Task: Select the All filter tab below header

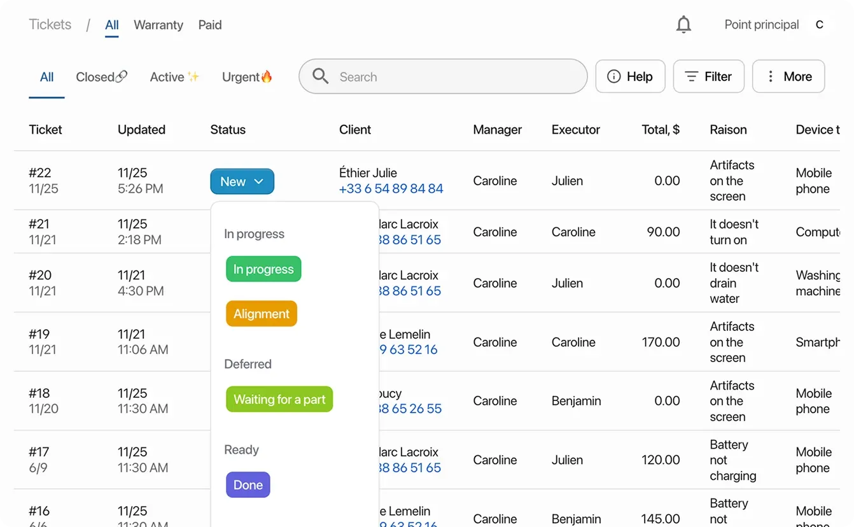Action: tap(46, 77)
